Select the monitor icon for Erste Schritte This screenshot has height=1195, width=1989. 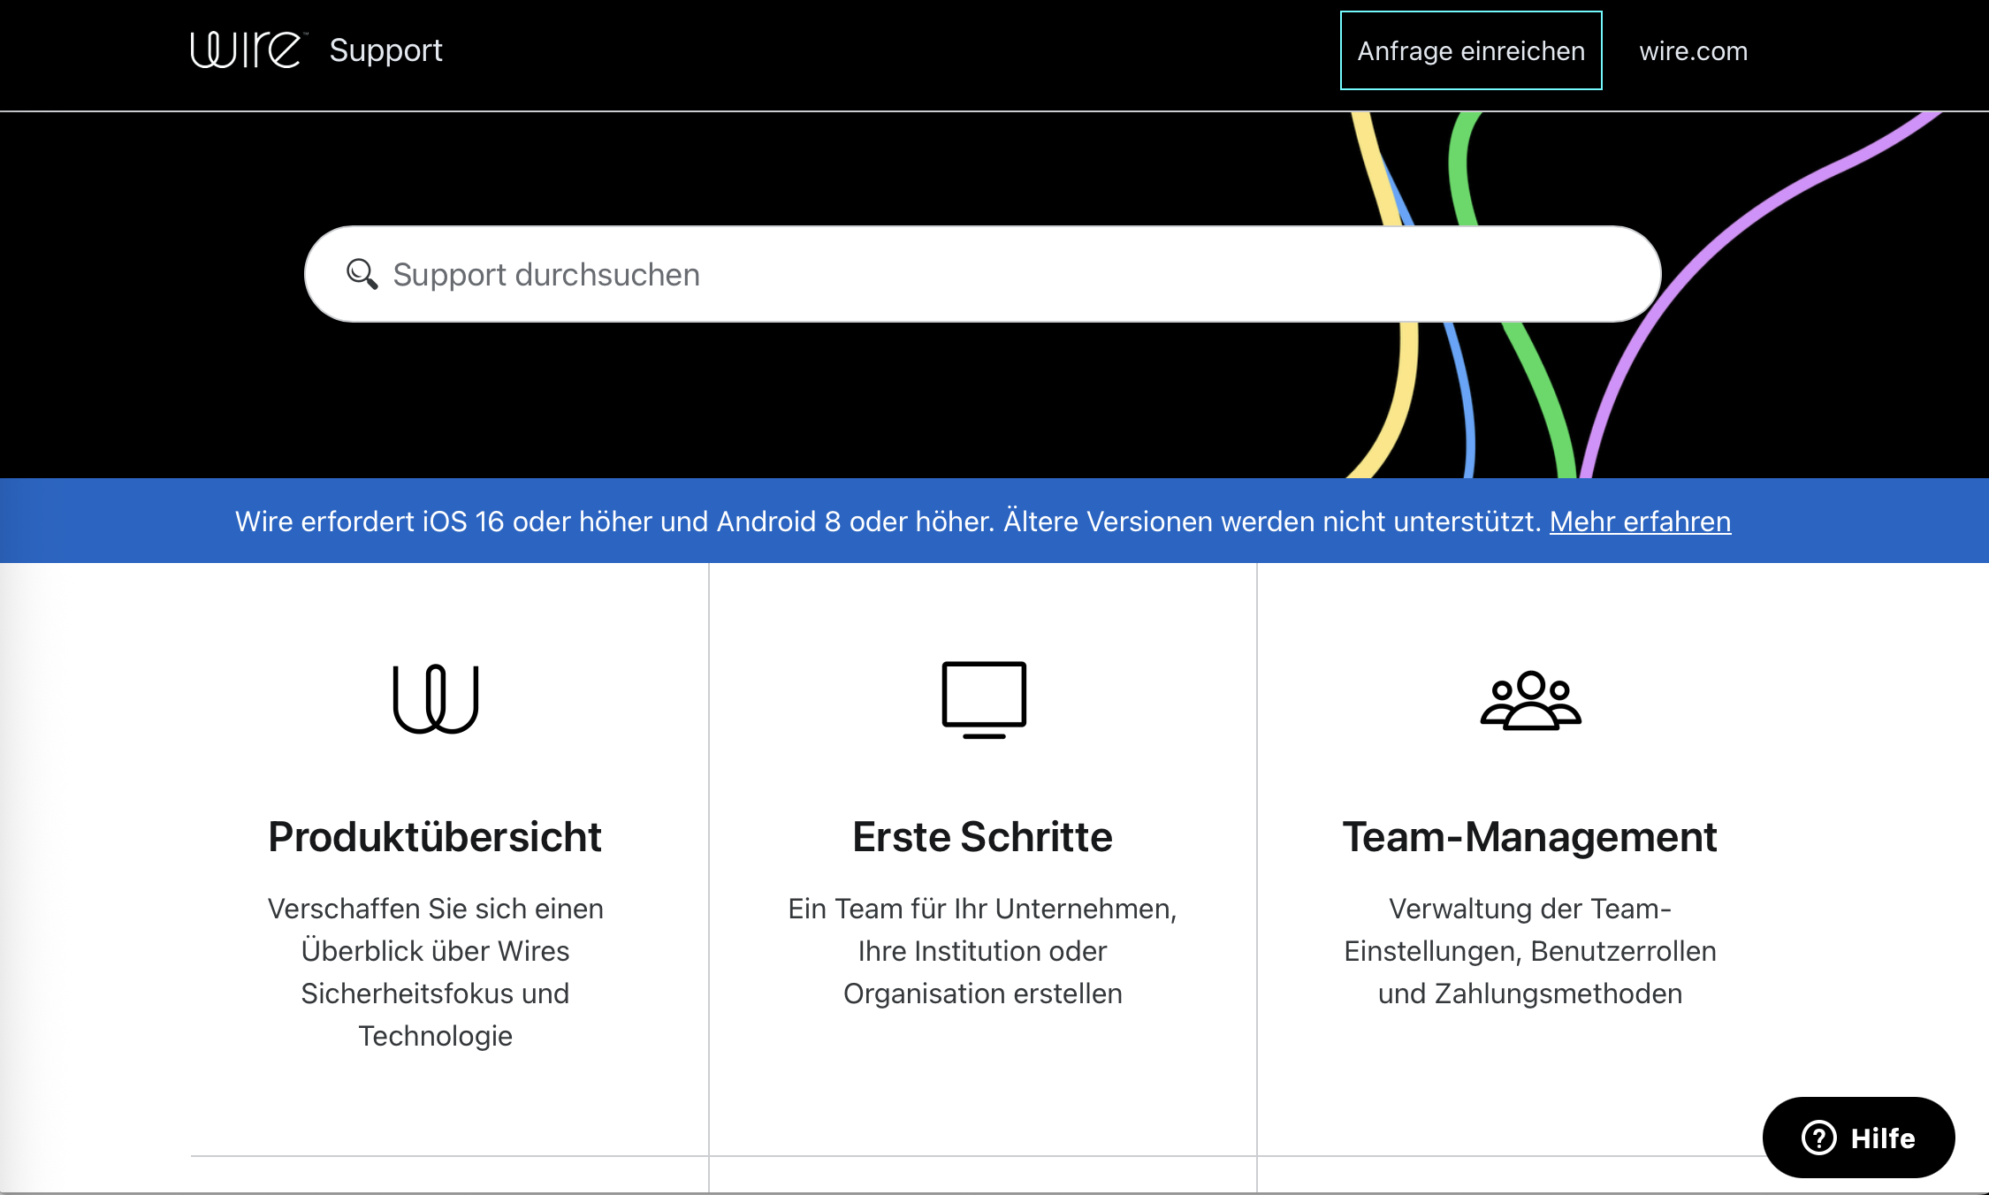[984, 699]
